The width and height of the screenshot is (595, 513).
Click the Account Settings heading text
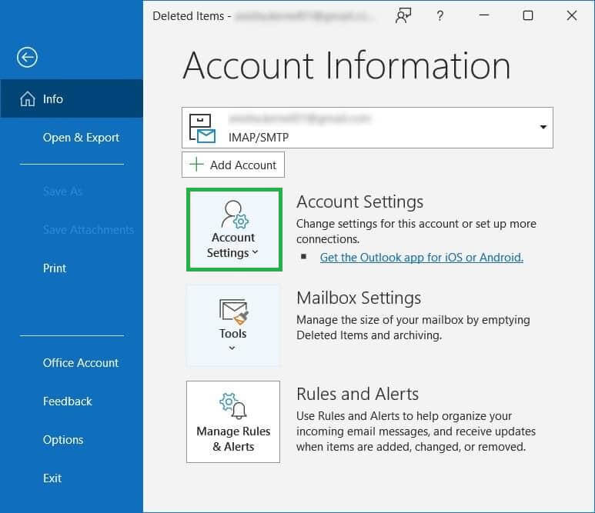(359, 202)
